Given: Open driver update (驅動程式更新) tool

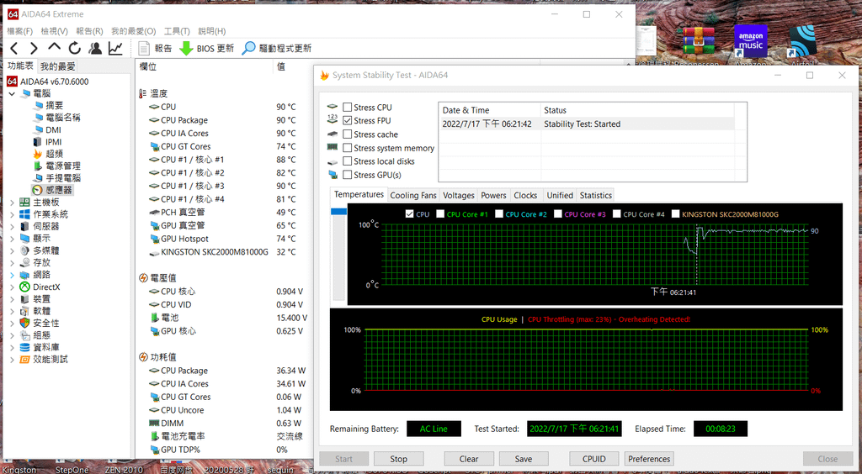Looking at the screenshot, I should (x=276, y=48).
